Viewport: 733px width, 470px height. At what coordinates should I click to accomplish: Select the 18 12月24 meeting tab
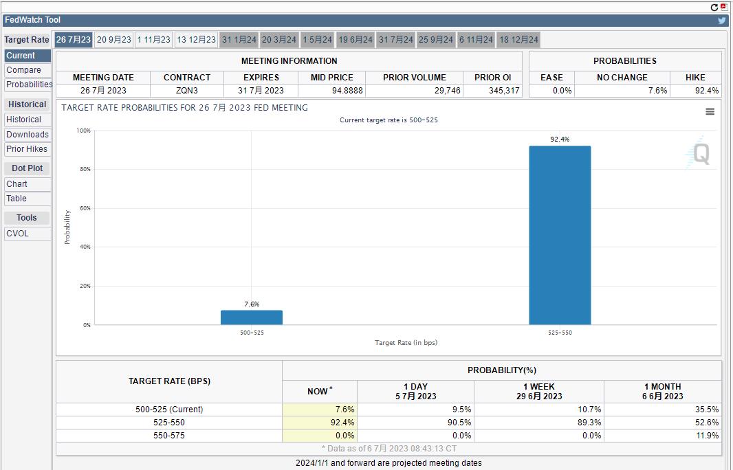(518, 40)
